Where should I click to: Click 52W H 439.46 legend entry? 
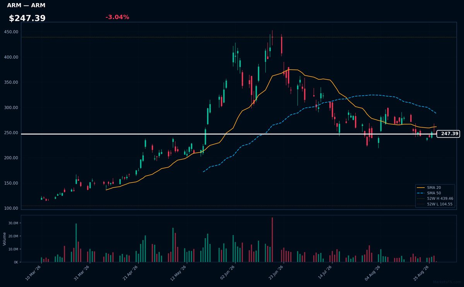[435, 198]
